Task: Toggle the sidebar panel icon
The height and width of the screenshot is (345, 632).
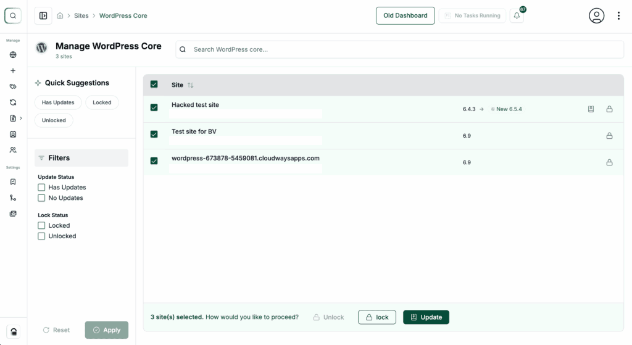Action: click(x=43, y=15)
